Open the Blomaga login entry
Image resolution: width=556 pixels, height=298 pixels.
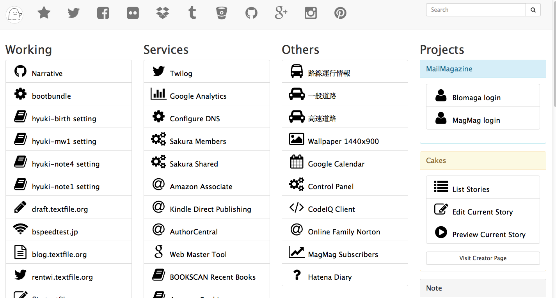(x=476, y=98)
